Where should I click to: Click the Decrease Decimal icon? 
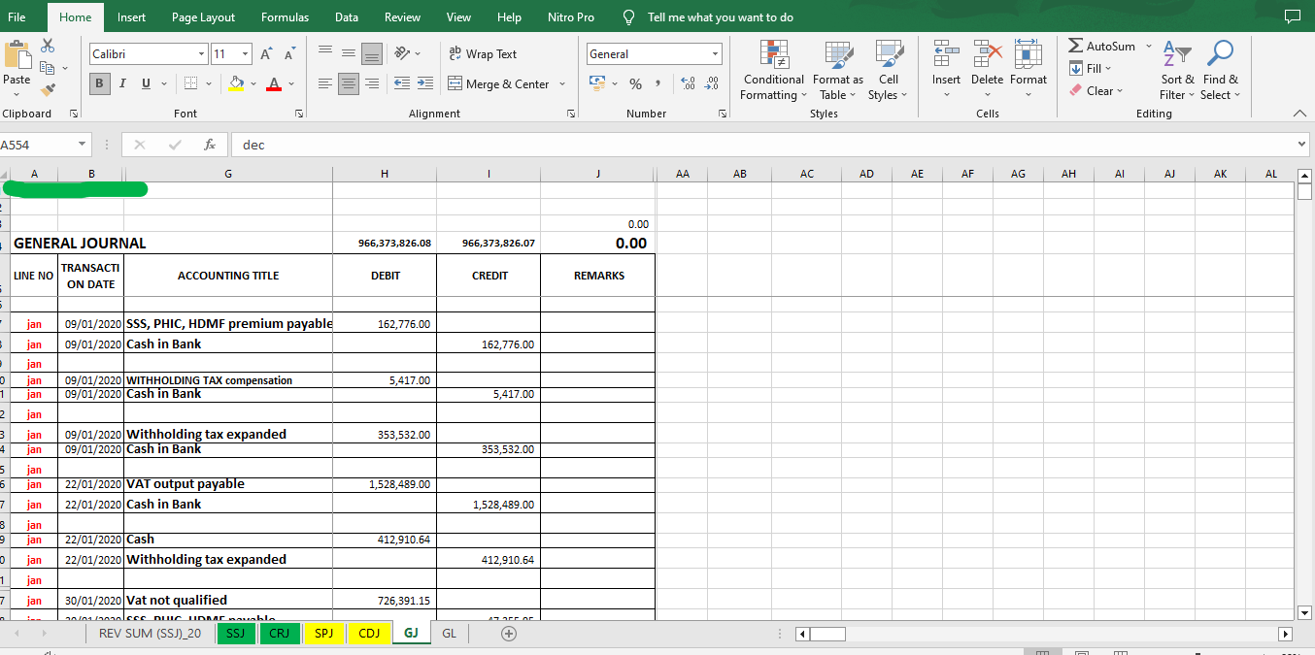pos(712,84)
